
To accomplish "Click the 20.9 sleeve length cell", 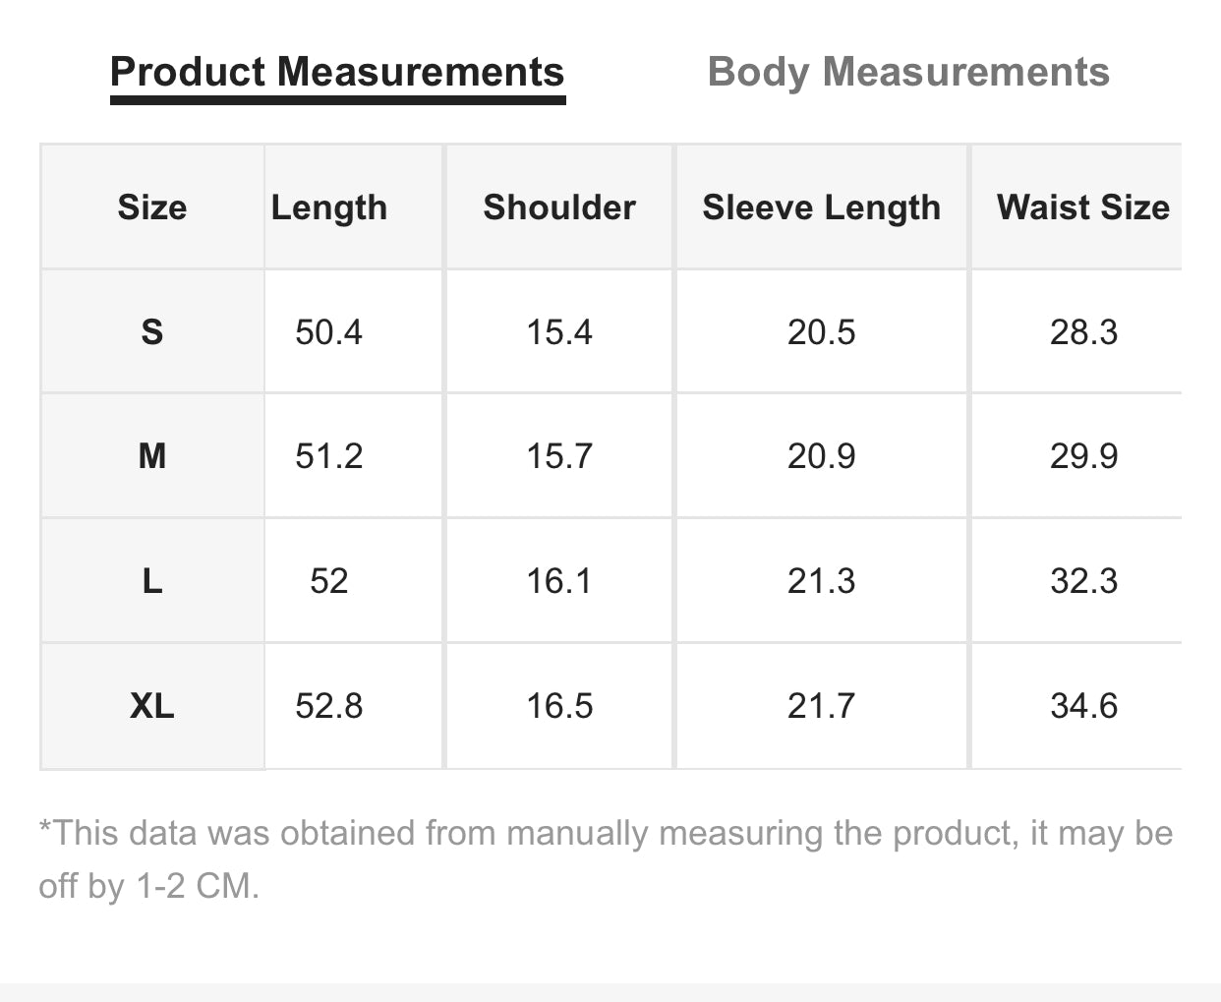I will point(821,456).
